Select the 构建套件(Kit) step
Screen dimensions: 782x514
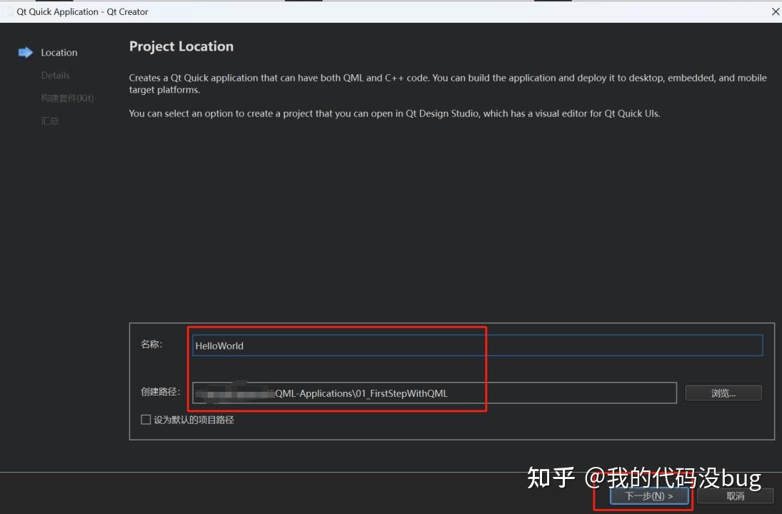point(66,98)
